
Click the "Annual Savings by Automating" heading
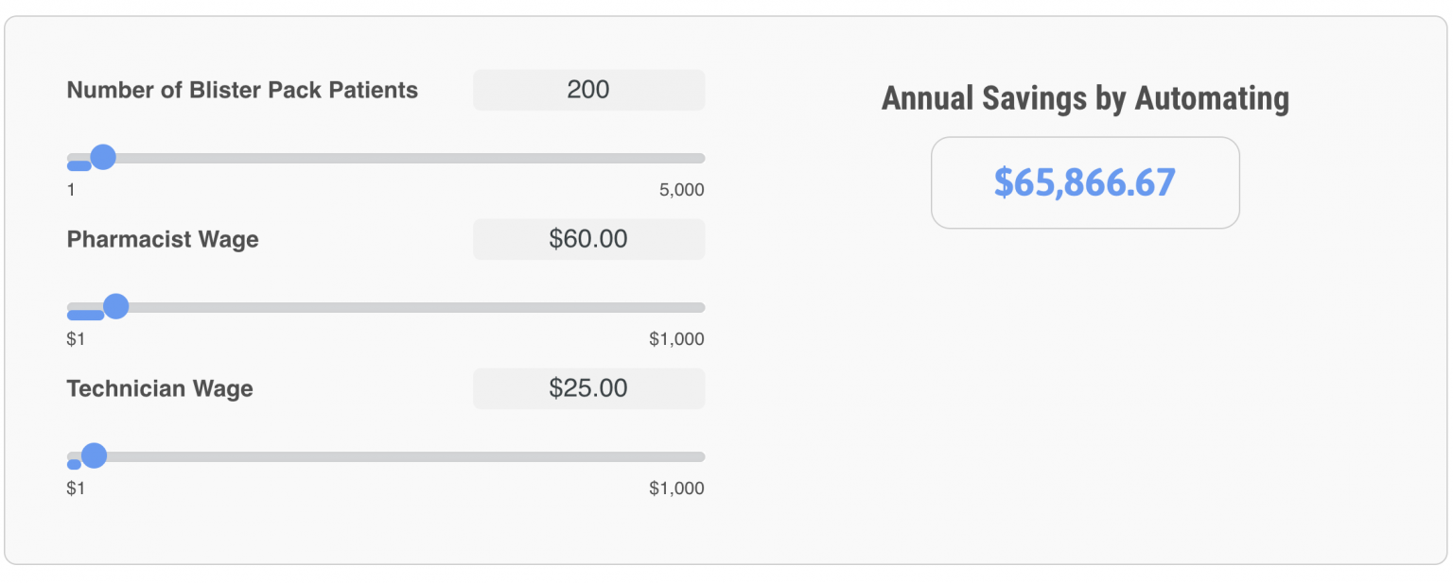point(1085,98)
